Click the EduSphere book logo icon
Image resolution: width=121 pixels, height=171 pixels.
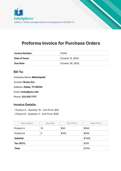18,12
